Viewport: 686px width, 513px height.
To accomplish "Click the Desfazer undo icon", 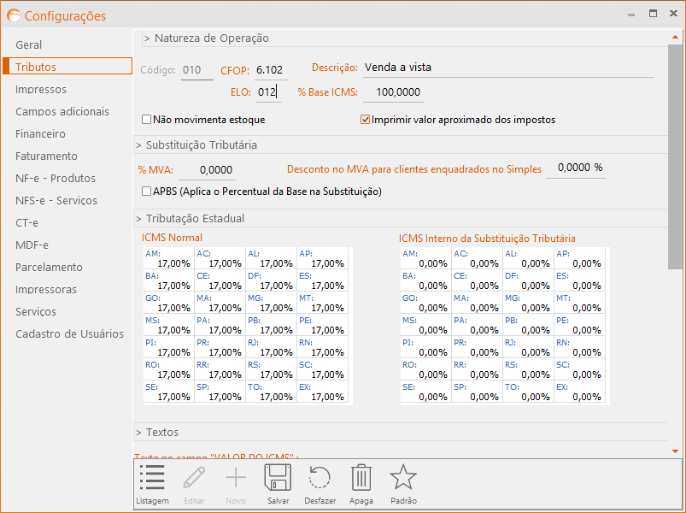I will 320,479.
